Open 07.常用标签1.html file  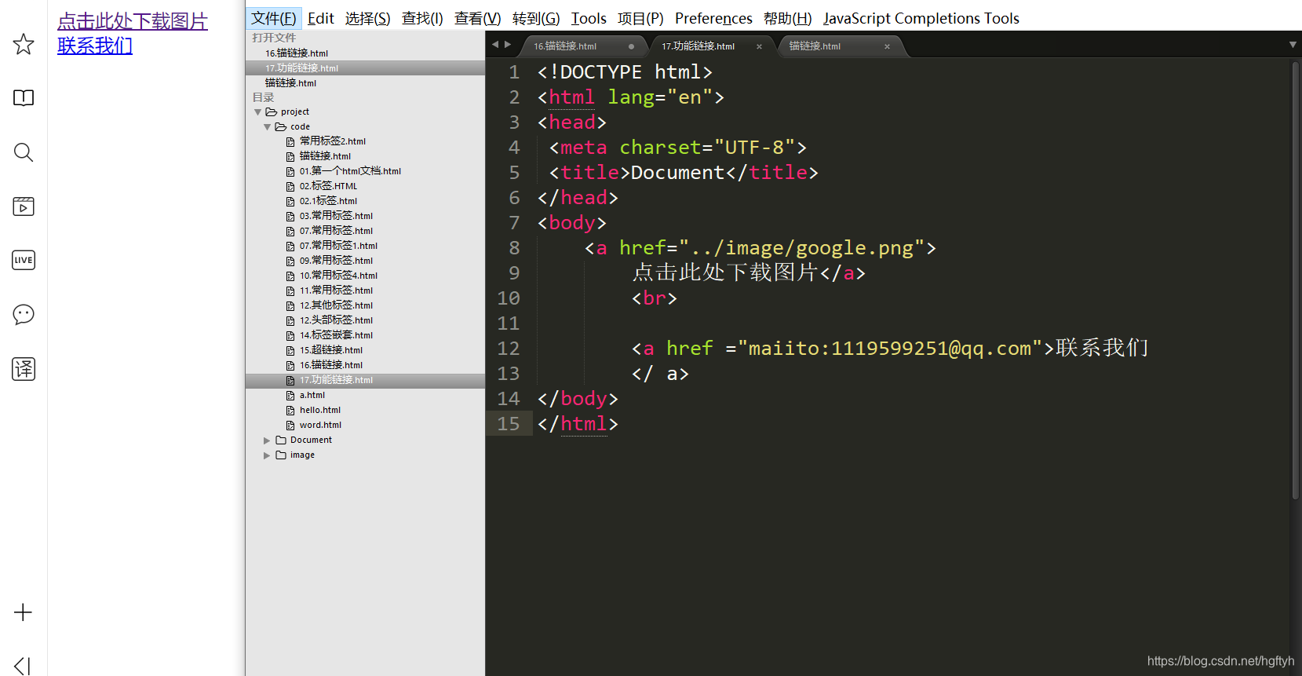(x=338, y=246)
